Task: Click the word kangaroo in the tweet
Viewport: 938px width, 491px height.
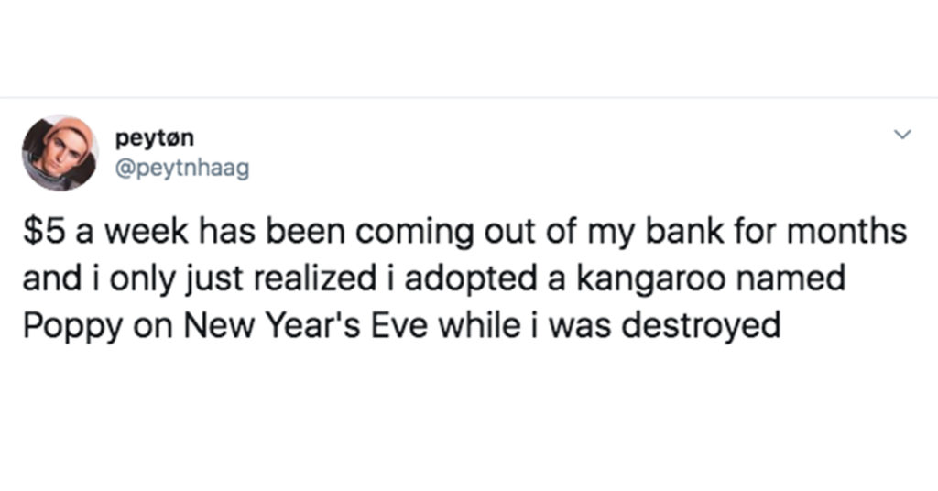Action: click(x=649, y=280)
